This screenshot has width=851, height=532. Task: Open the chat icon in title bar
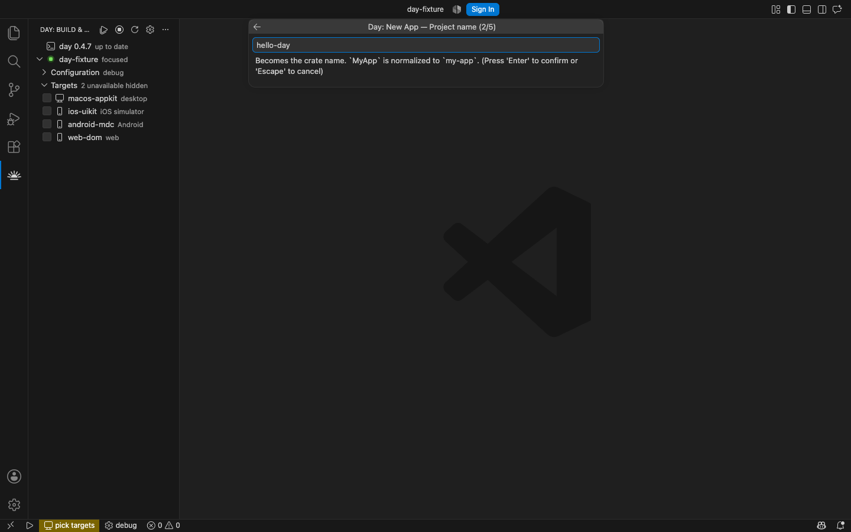tap(837, 9)
